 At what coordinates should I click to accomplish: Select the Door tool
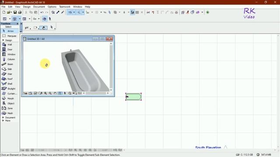pos(9,49)
